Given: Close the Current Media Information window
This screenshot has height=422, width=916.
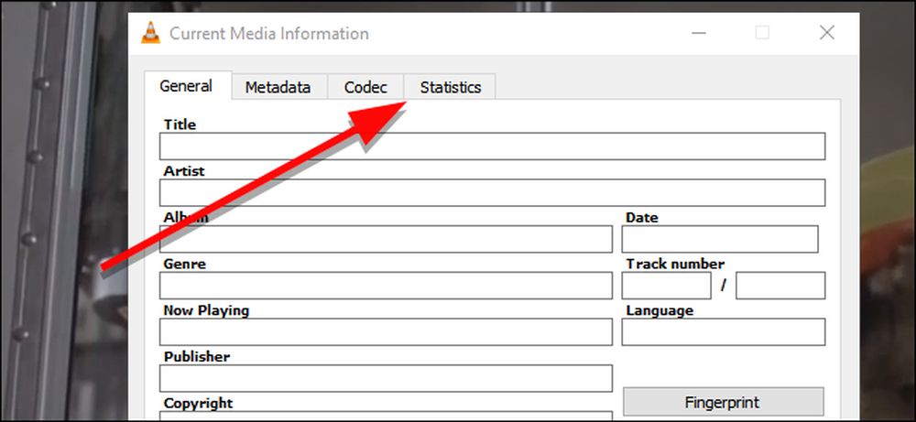Looking at the screenshot, I should [826, 33].
